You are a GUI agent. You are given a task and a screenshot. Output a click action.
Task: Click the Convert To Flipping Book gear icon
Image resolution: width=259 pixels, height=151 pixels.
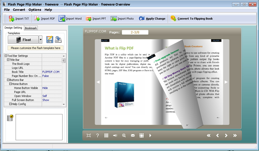point(173,18)
